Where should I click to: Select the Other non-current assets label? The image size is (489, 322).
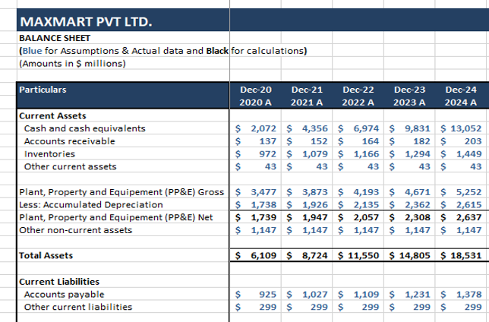pos(76,230)
